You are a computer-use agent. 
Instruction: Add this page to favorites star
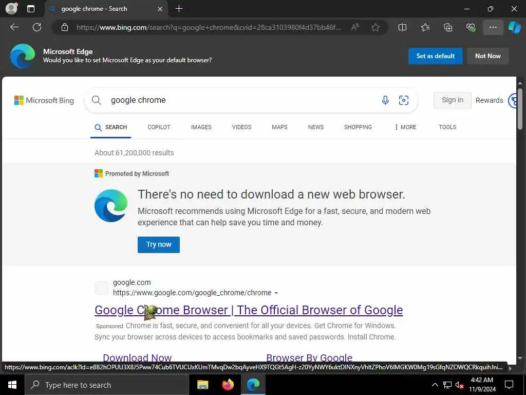pos(375,27)
